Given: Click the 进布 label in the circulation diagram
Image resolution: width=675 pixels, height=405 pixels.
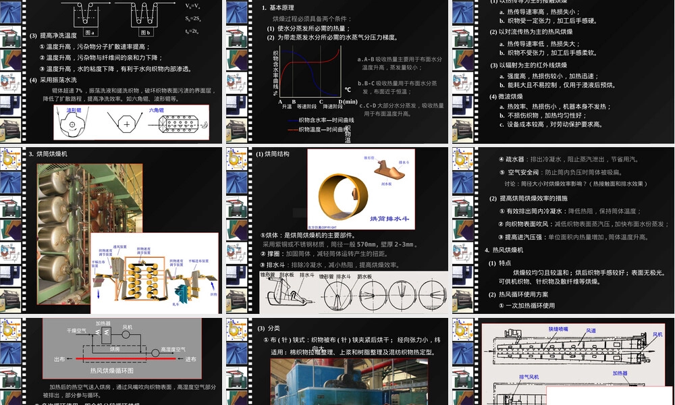Looking at the screenshot, I should pyautogui.click(x=190, y=359).
